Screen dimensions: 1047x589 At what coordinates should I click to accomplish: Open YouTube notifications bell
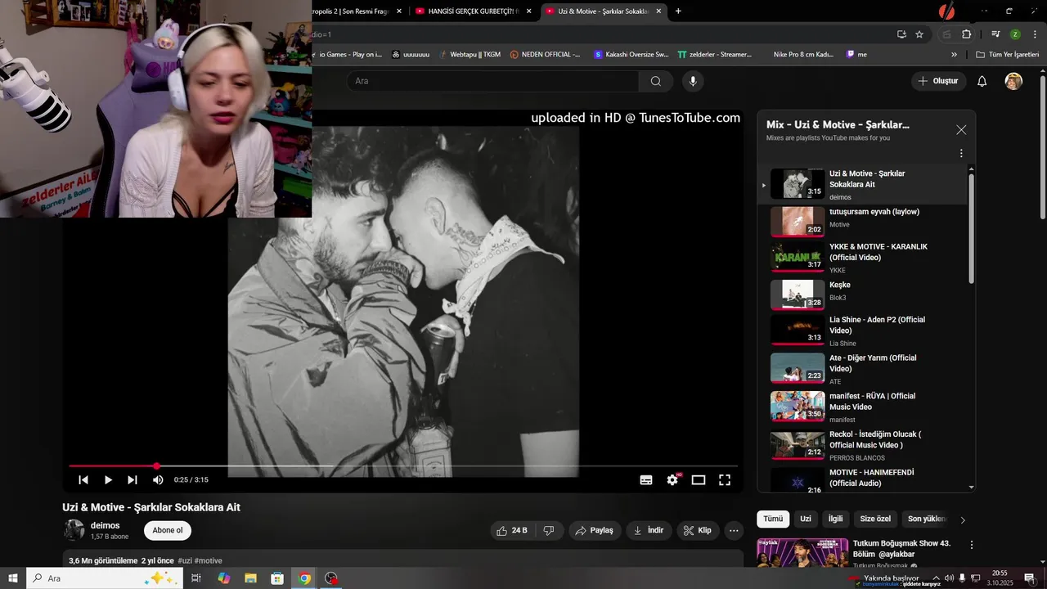click(982, 81)
